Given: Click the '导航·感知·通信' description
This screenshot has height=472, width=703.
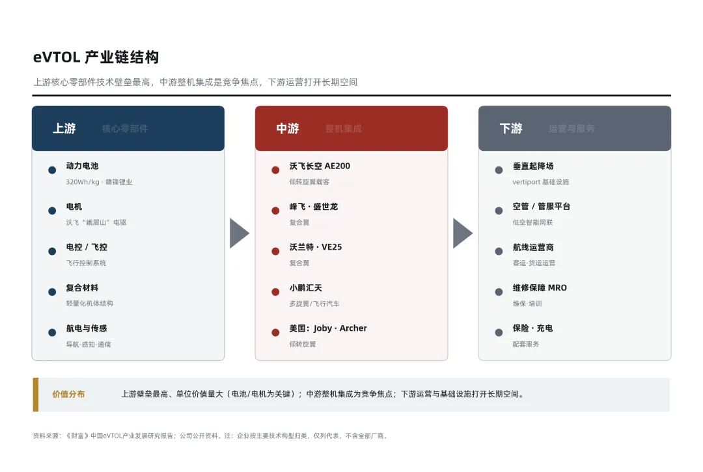Looking at the screenshot, I should click(x=89, y=345).
